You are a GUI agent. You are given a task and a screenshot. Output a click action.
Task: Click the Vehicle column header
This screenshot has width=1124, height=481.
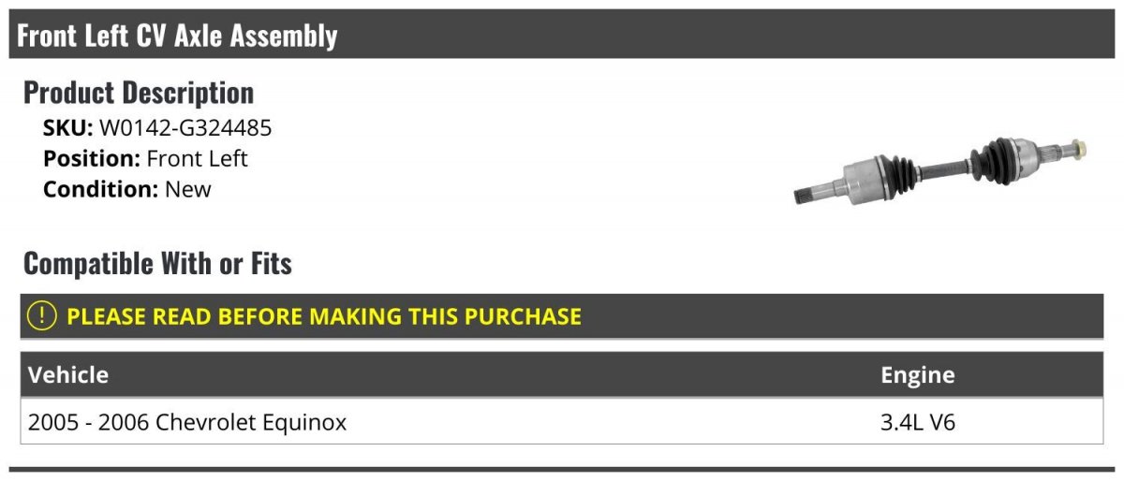(68, 375)
